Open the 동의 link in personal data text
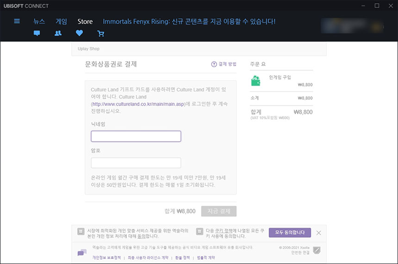Image resolution: width=398 pixels, height=264 pixels. coord(141,236)
